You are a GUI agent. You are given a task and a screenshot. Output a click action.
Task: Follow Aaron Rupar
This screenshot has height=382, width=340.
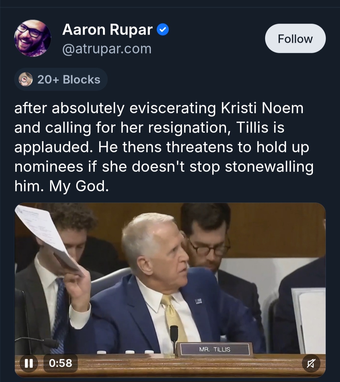(295, 39)
